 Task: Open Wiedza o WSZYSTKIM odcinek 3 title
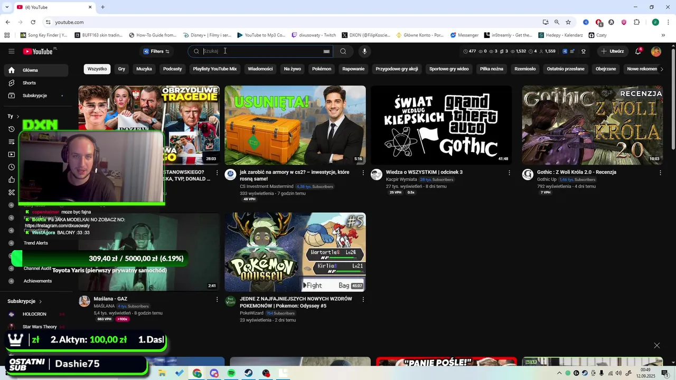tap(424, 172)
